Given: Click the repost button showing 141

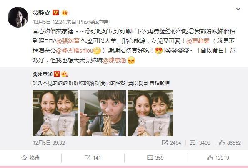Looking at the screenshot, I should coord(93,158).
